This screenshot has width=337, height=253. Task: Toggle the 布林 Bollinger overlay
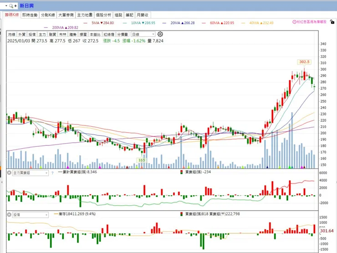tap(61, 34)
